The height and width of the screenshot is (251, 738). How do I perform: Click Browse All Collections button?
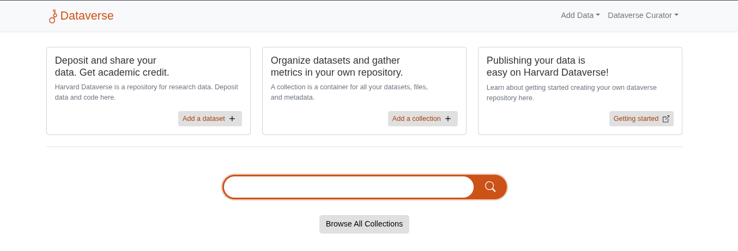tap(364, 224)
